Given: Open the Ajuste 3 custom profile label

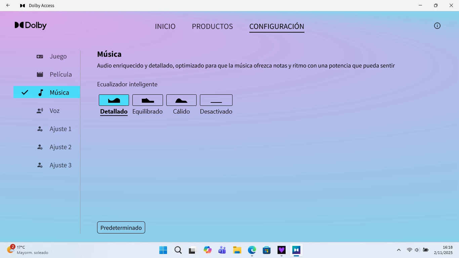Looking at the screenshot, I should pyautogui.click(x=60, y=165).
